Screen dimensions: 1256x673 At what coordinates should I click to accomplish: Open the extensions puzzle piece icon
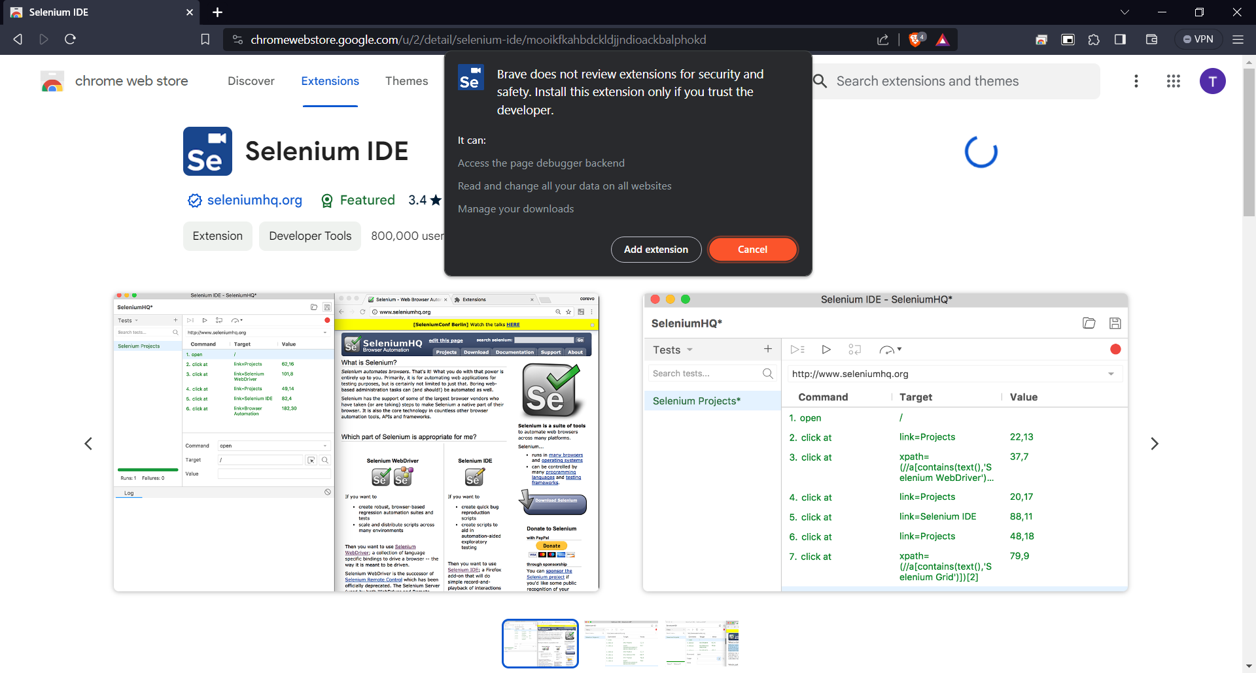(1094, 40)
